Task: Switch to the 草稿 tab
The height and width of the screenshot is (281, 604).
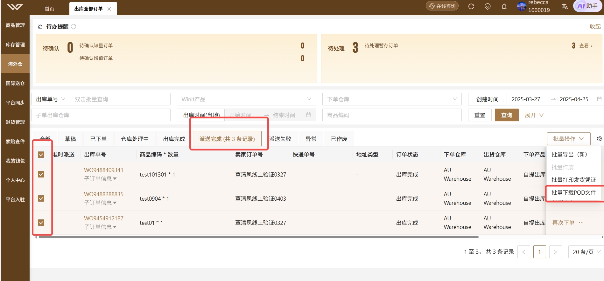Action: 70,139
